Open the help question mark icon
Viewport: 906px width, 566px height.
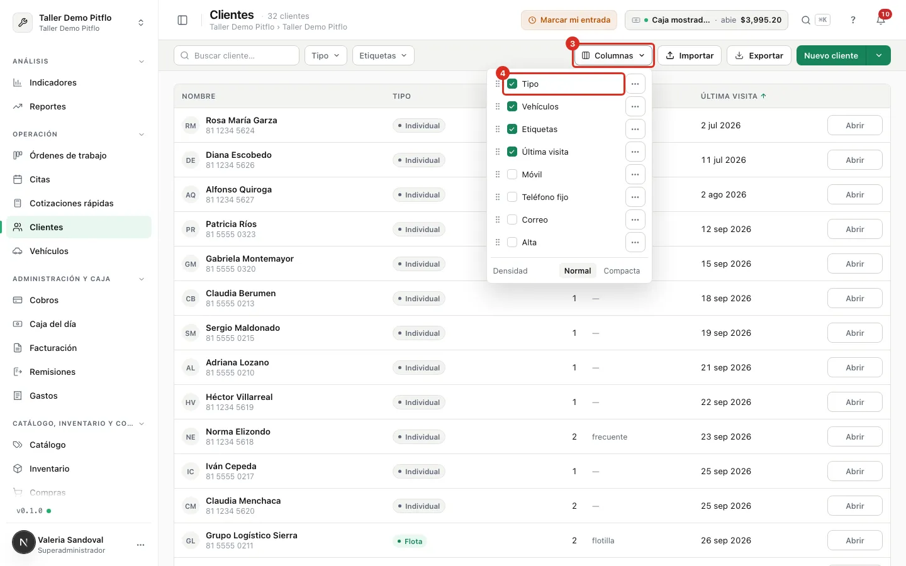coord(853,20)
